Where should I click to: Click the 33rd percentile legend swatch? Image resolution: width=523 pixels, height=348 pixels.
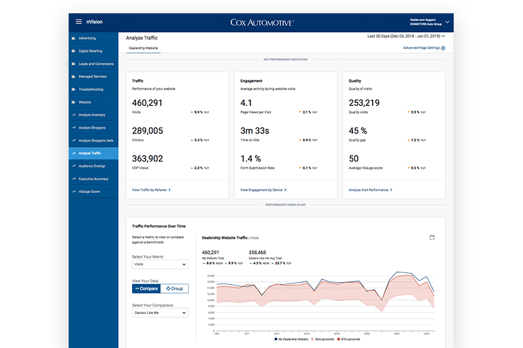point(312,339)
